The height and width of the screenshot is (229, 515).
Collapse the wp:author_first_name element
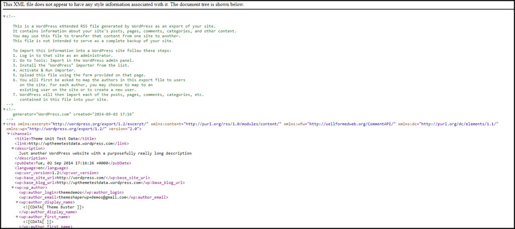pyautogui.click(x=17, y=217)
